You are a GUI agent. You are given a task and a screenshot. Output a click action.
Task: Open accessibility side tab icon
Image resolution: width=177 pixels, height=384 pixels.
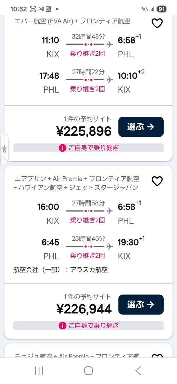4,149
